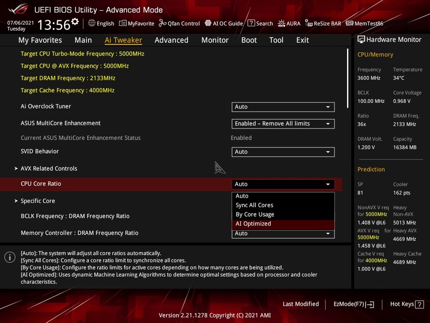Toggle the ReSize BAR icon
The image size is (430, 323).
[x=309, y=23]
